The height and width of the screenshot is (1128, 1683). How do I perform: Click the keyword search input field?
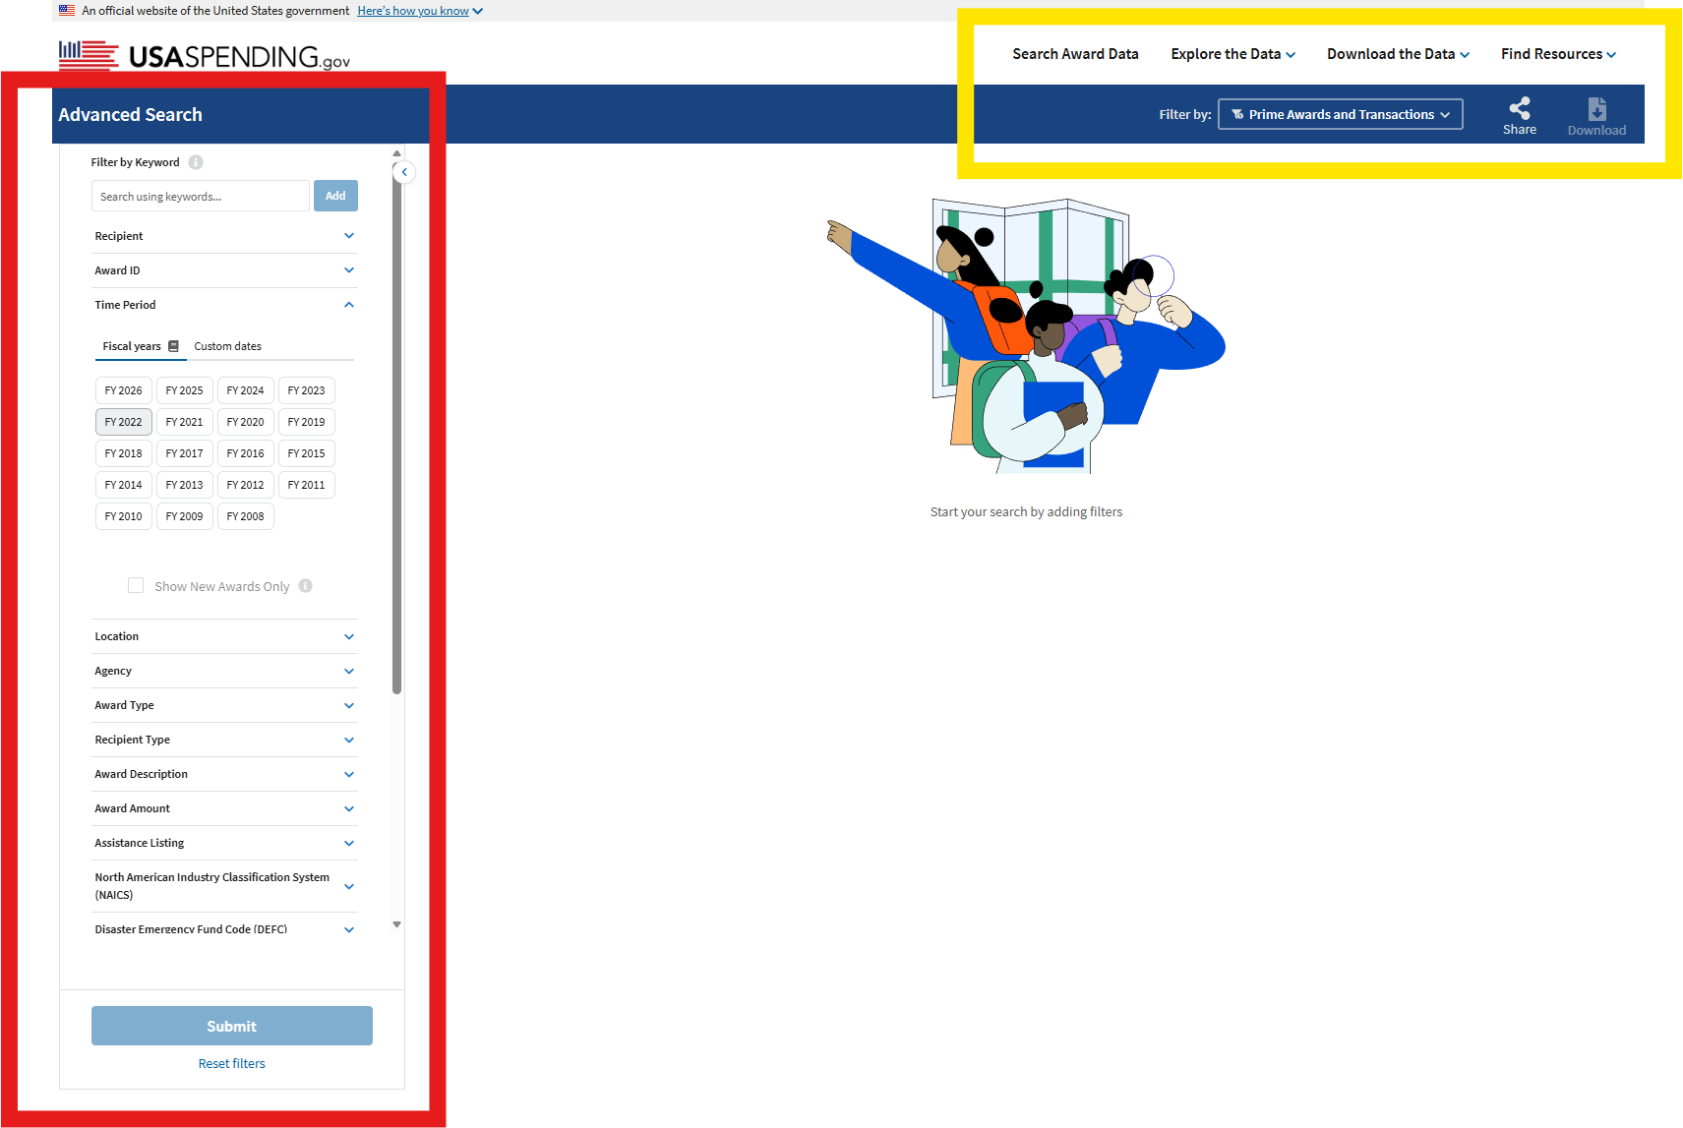(x=200, y=196)
